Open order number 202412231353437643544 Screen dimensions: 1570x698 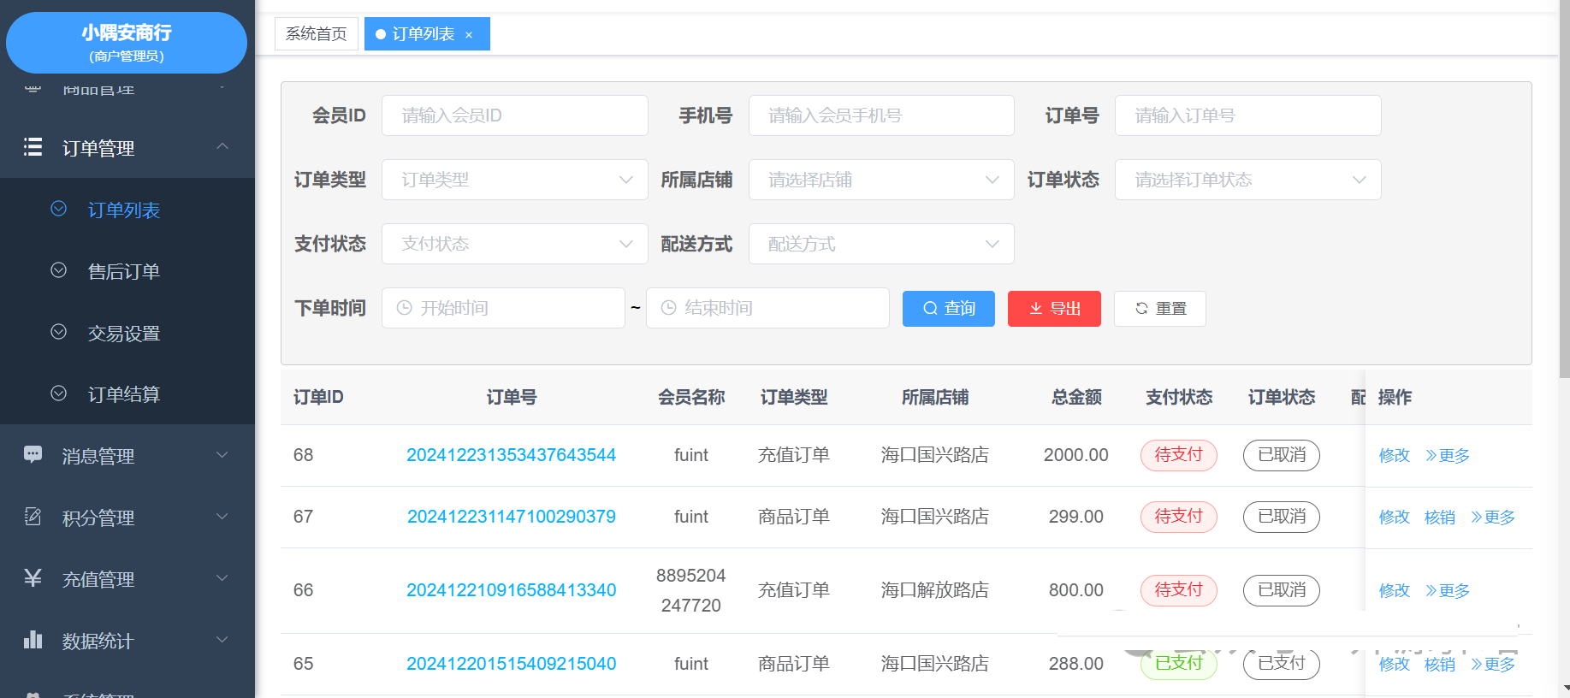coord(511,455)
